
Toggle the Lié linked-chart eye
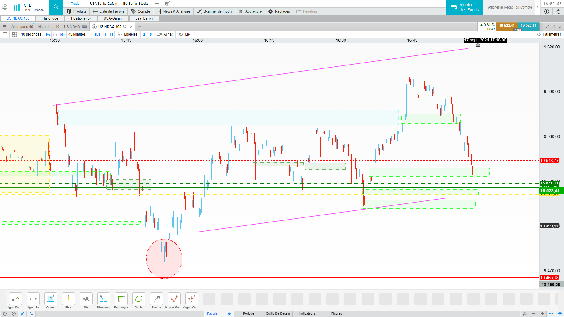tap(181, 34)
